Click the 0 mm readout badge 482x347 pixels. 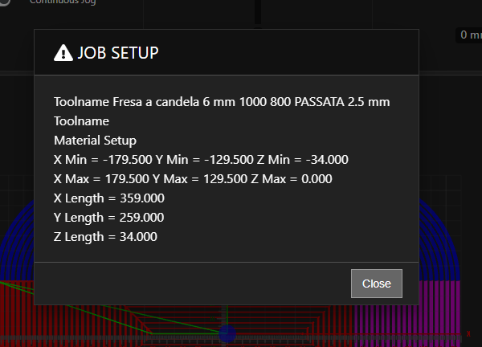(x=468, y=35)
